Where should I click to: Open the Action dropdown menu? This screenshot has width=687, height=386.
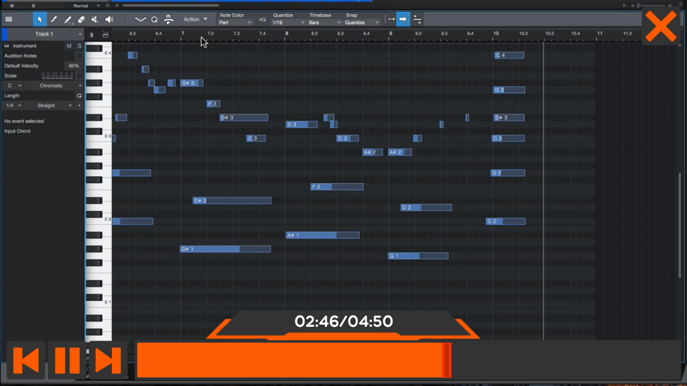[195, 19]
